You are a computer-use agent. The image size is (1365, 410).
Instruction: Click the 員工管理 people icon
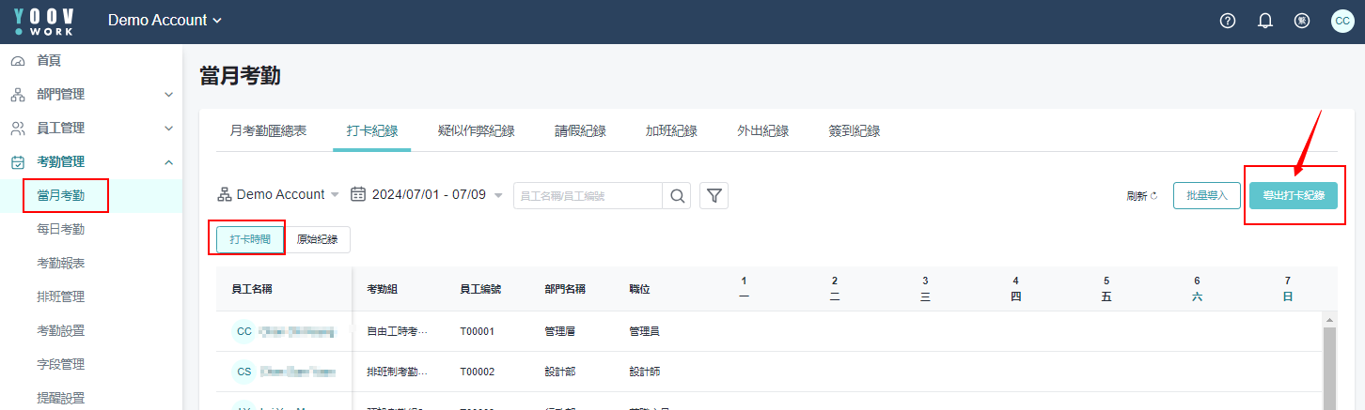pos(18,129)
